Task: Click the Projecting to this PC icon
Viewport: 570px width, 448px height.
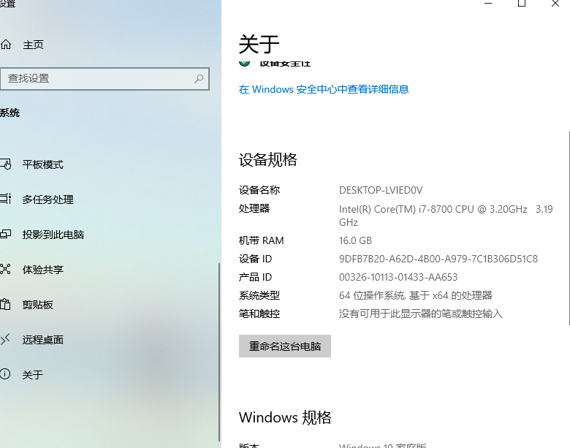Action: pyautogui.click(x=6, y=234)
